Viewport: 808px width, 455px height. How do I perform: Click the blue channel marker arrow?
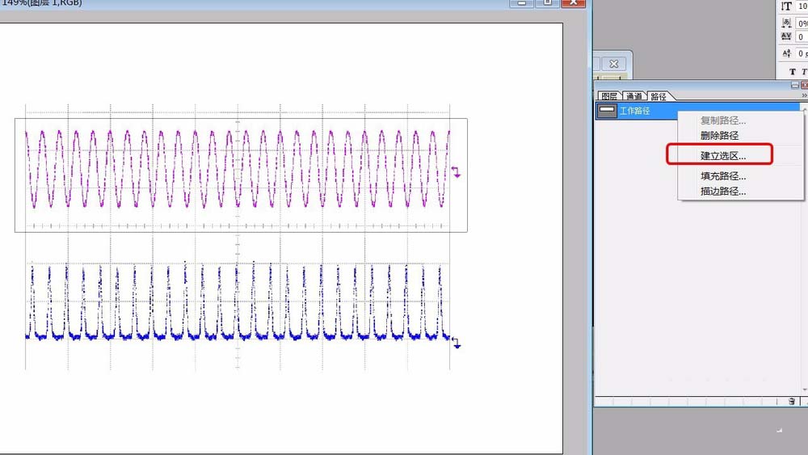coord(456,343)
